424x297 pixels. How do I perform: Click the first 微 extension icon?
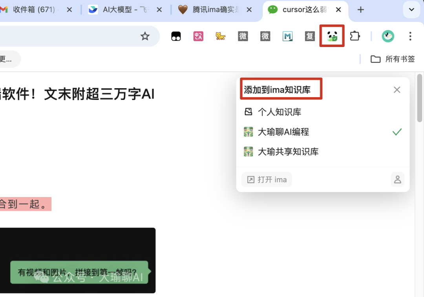pos(243,36)
